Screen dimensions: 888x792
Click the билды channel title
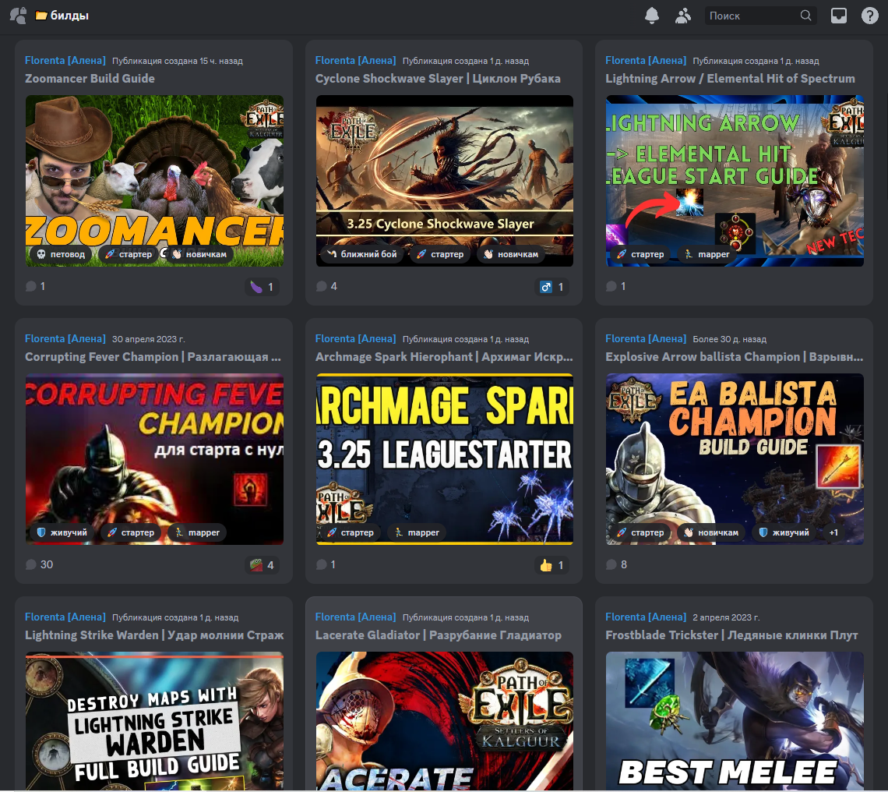69,16
